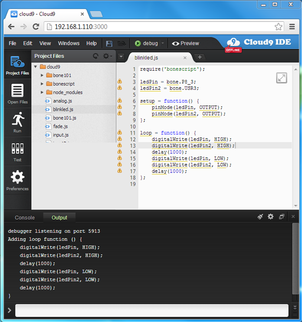The image size is (302, 322).
Task: Clear the console with brush icon
Action: tap(260, 216)
